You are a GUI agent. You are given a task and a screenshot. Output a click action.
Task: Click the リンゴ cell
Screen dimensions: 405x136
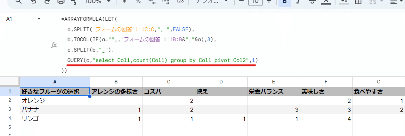tap(55, 118)
